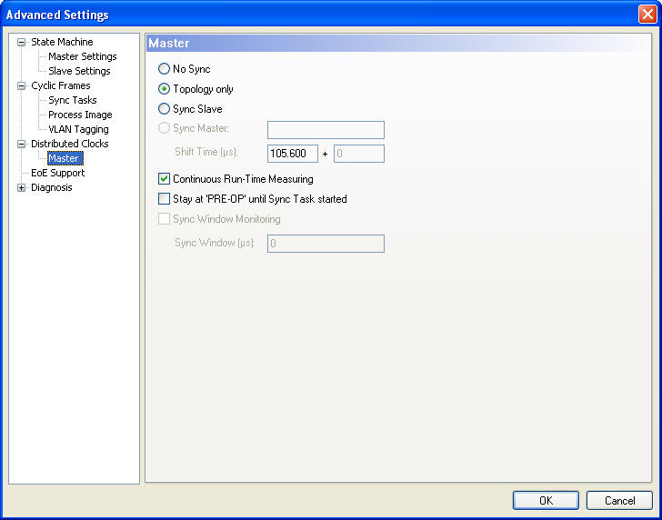Go to Process Image settings
This screenshot has height=520, width=662.
tap(80, 115)
